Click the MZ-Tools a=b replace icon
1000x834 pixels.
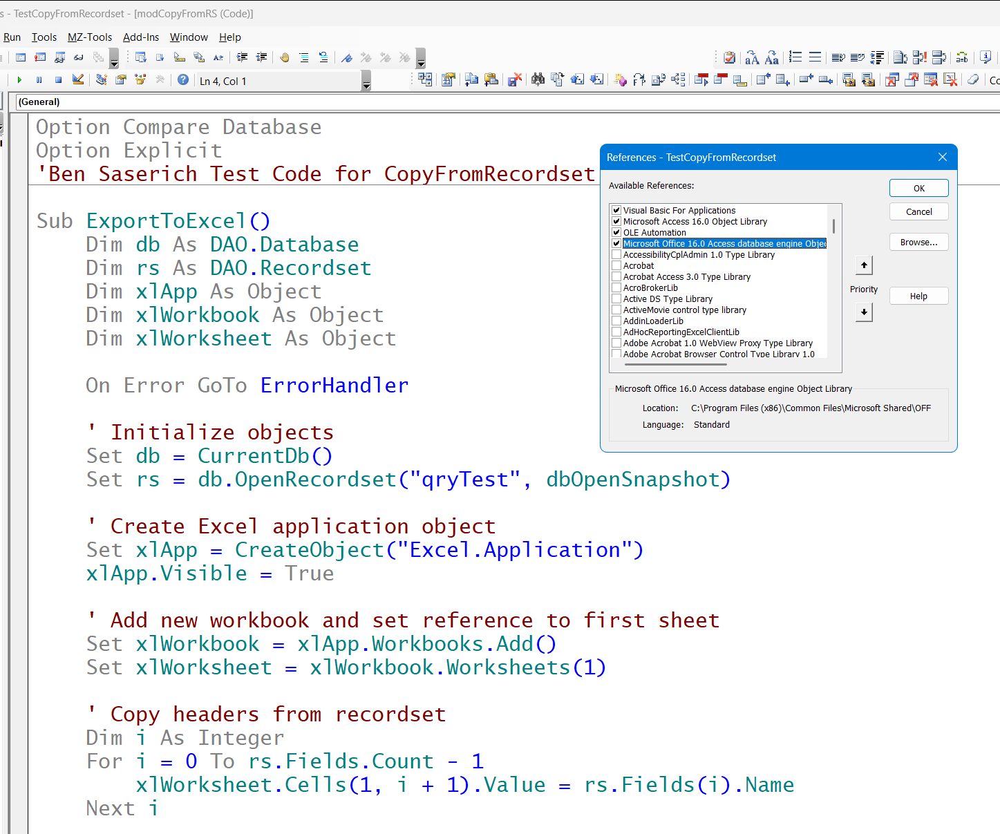(x=962, y=57)
